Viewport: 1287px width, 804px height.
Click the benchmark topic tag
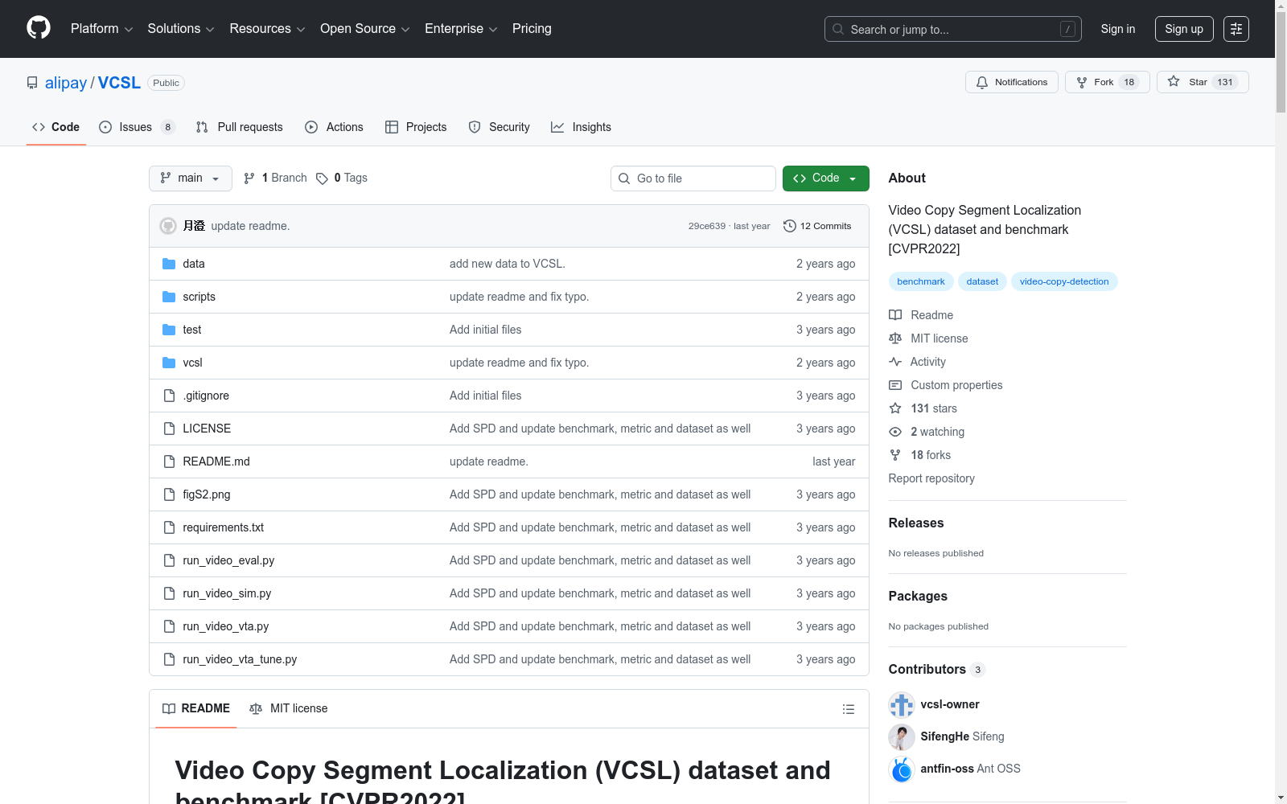(x=921, y=281)
